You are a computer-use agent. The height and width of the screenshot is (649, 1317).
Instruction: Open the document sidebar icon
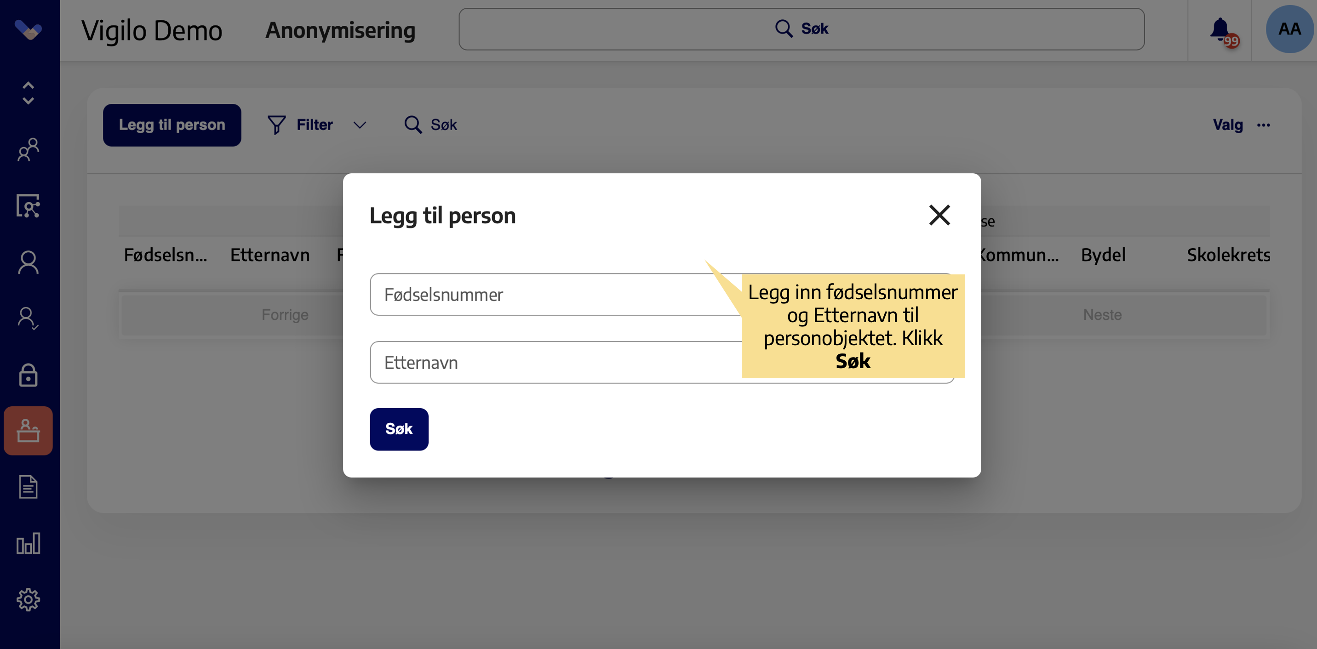(28, 487)
